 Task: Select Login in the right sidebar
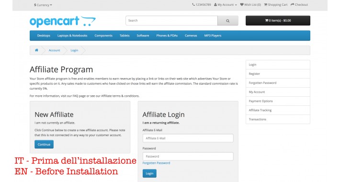278,65
